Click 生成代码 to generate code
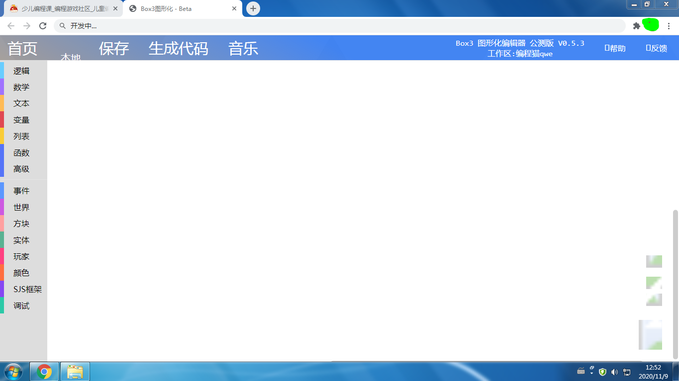Image resolution: width=679 pixels, height=381 pixels. pos(178,48)
